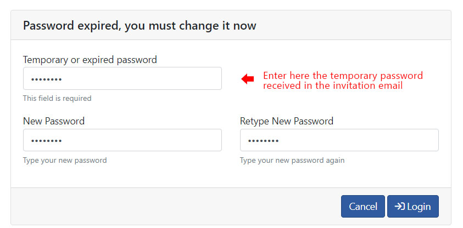This screenshot has height=228, width=463.
Task: Click the 'New Password' field label
Action: [x=54, y=121]
